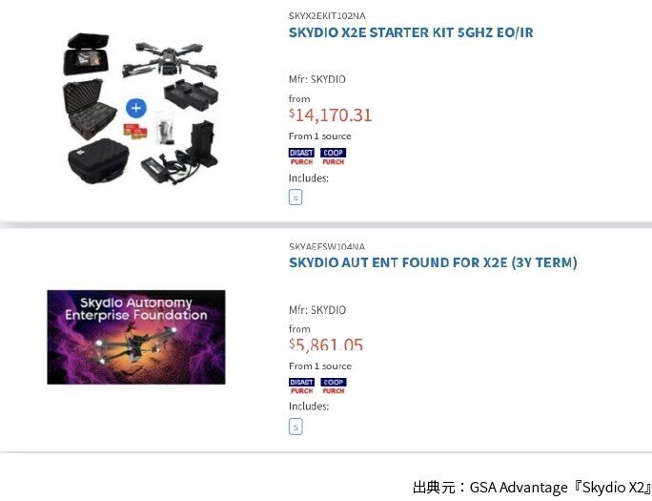The width and height of the screenshot is (652, 501).
Task: Click "From 1 source" under the $14,170.31 price
Action: [x=320, y=136]
